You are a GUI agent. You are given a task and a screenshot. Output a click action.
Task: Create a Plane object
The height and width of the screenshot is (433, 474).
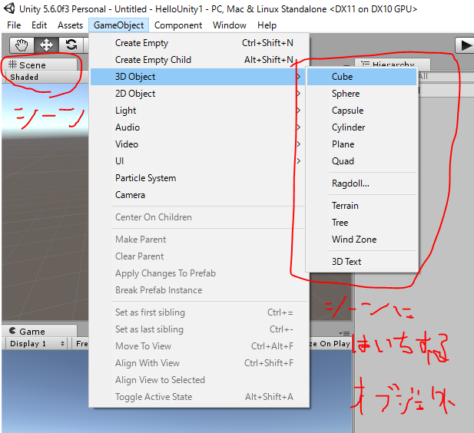[362, 144]
